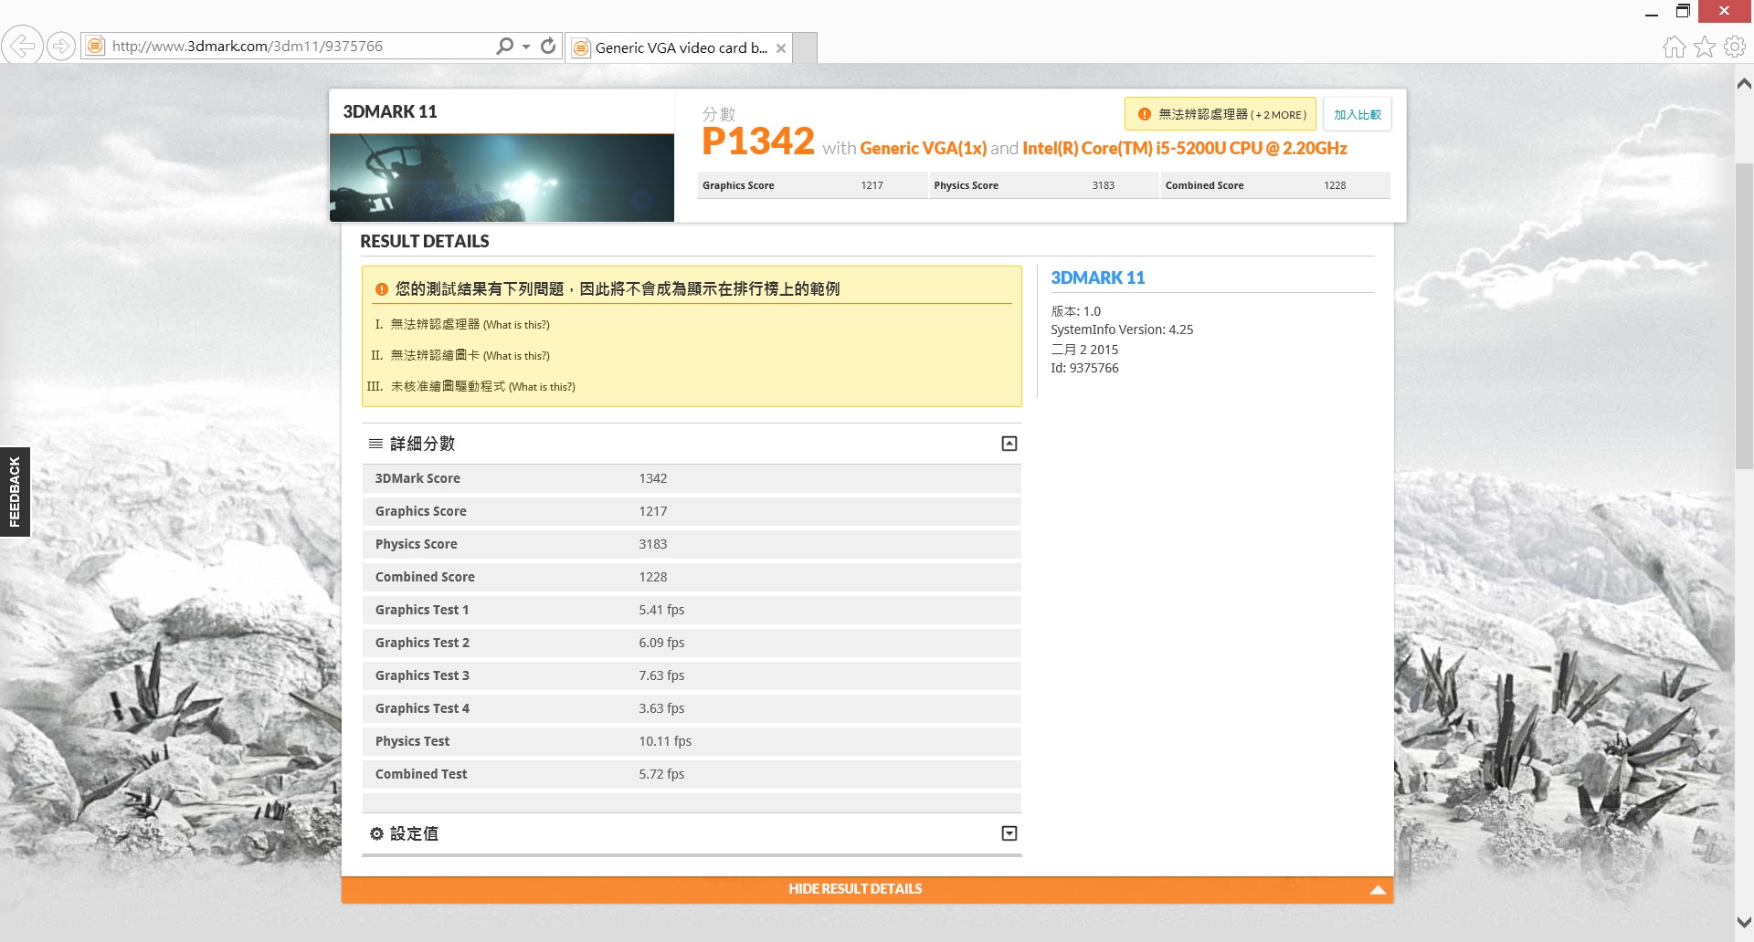Select the Generic VGA video card tab
This screenshot has width=1754, height=942.
click(x=681, y=47)
